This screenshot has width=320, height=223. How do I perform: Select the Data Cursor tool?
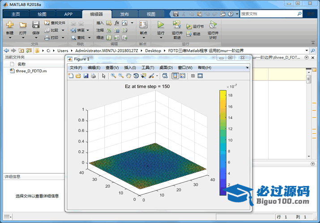pos(144,76)
